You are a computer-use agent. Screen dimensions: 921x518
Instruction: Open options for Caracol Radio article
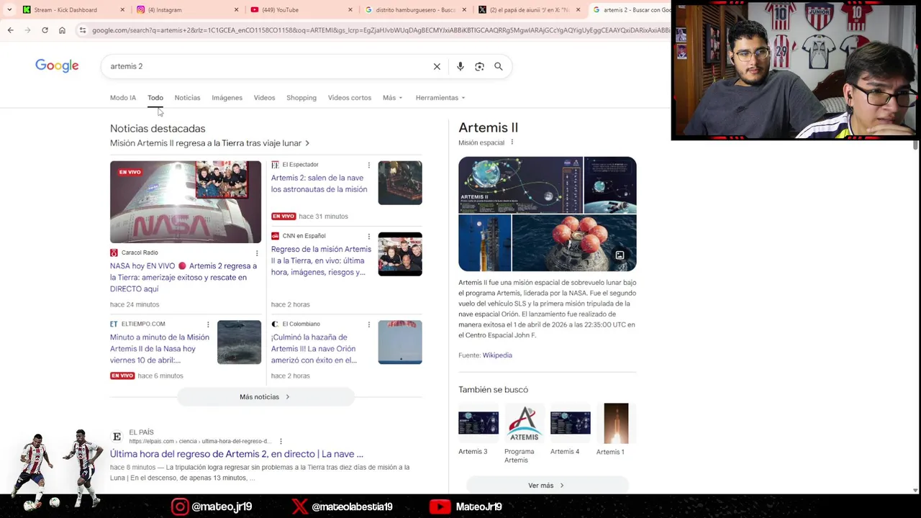click(257, 253)
